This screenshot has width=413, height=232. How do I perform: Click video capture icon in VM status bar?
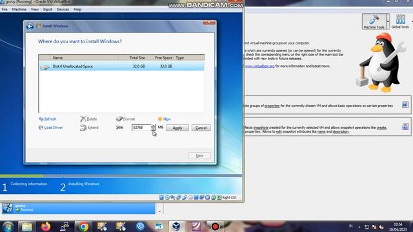pos(202,198)
